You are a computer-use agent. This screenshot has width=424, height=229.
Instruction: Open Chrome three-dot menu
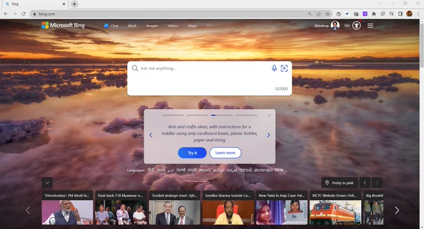418,14
